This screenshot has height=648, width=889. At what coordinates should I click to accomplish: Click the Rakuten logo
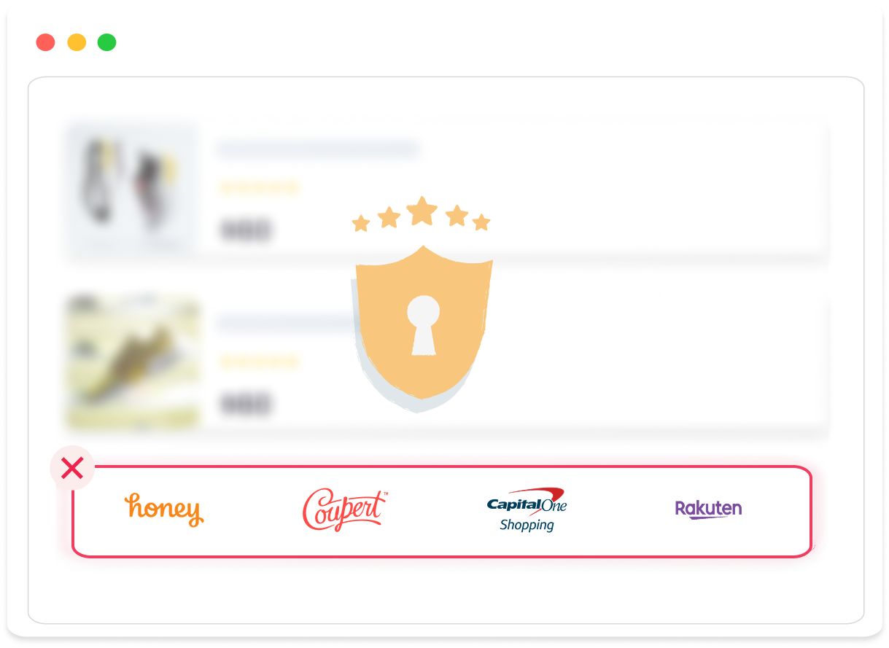coord(708,509)
